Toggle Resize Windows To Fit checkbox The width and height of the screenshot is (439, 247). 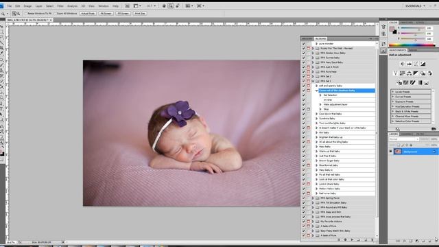tap(26, 14)
